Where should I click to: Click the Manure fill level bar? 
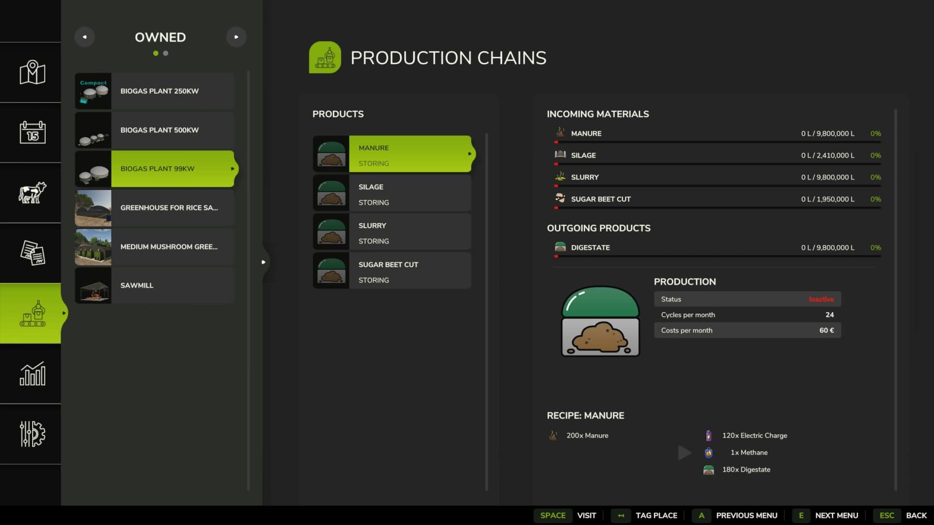coord(718,142)
